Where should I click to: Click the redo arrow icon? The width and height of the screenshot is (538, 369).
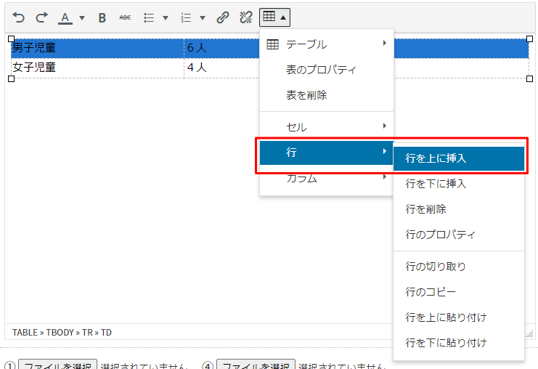point(41,17)
